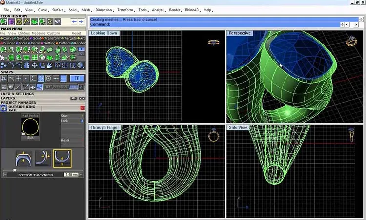Image resolution: width=366 pixels, height=220 pixels.
Task: Toggle the first snap icon in Snaps row
Action: pos(4,79)
